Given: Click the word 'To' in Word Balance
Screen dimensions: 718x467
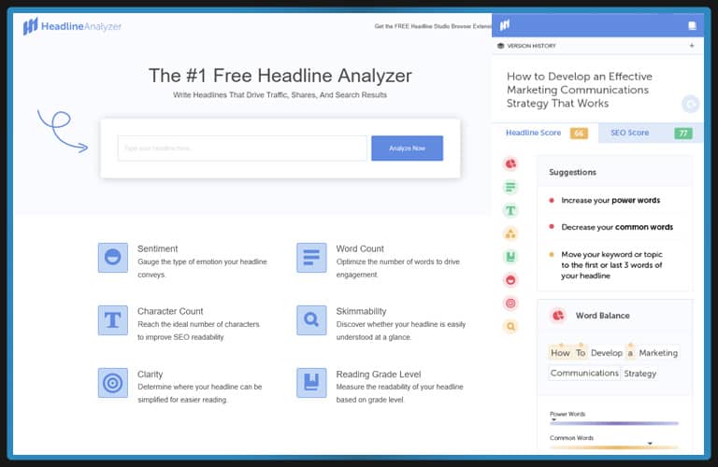Looking at the screenshot, I should [581, 353].
